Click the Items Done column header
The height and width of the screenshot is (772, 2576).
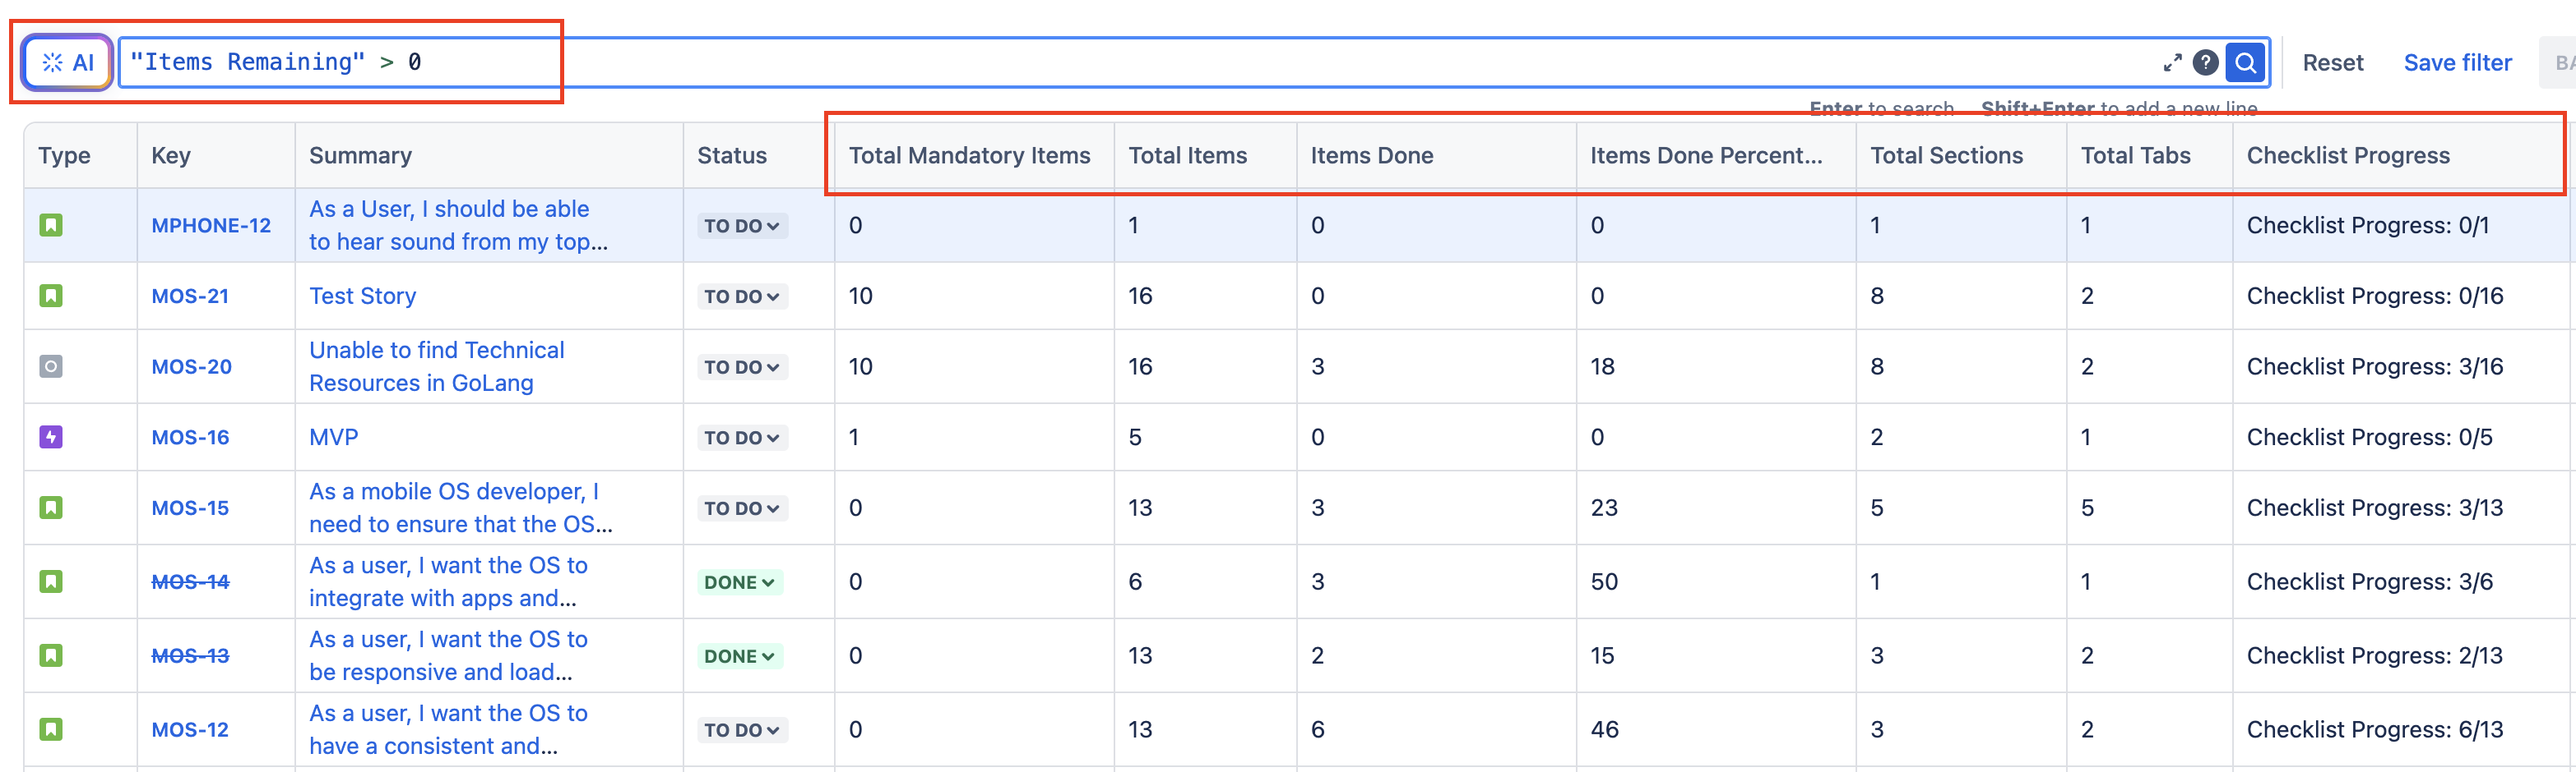[x=1371, y=156]
